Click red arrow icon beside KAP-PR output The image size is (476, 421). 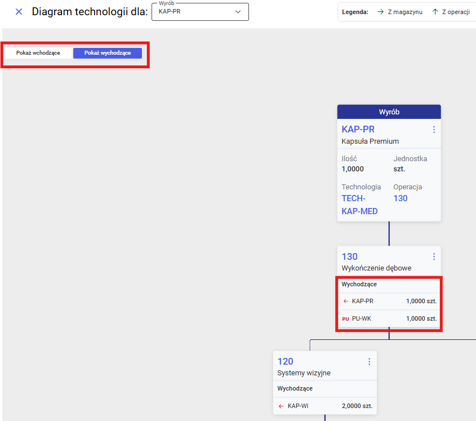pos(345,301)
